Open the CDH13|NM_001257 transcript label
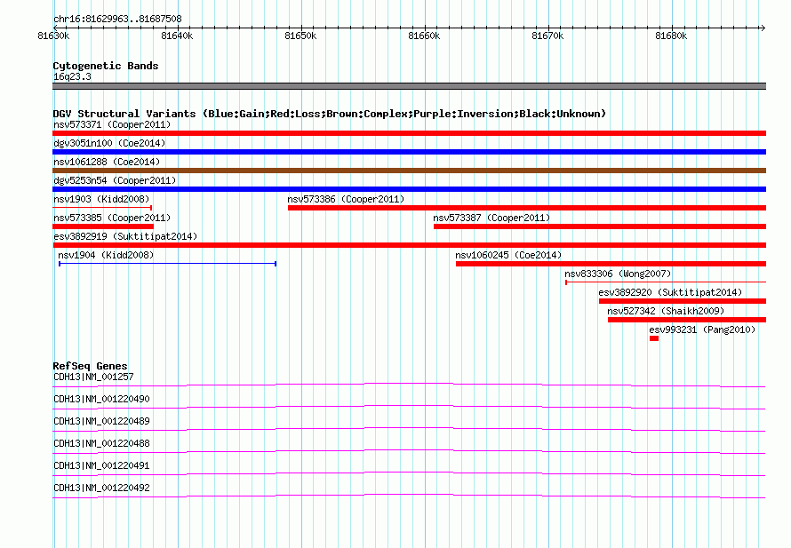 coord(93,377)
